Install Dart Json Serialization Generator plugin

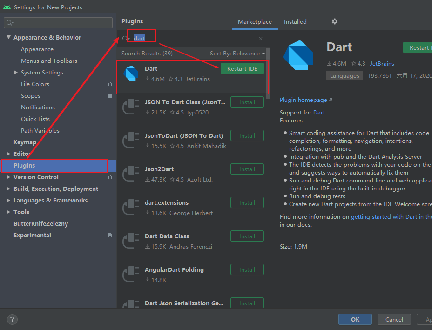click(x=247, y=303)
